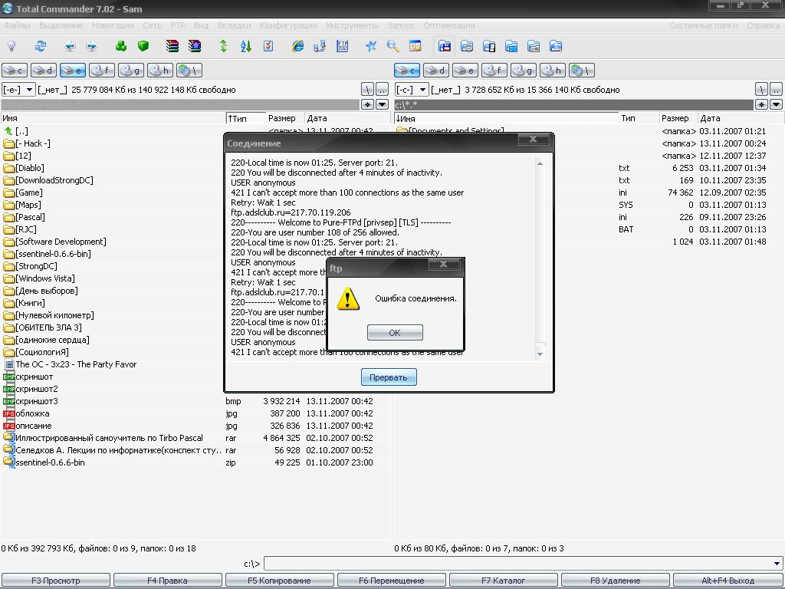Click the F8 Удаление button
This screenshot has width=785, height=589.
click(616, 581)
